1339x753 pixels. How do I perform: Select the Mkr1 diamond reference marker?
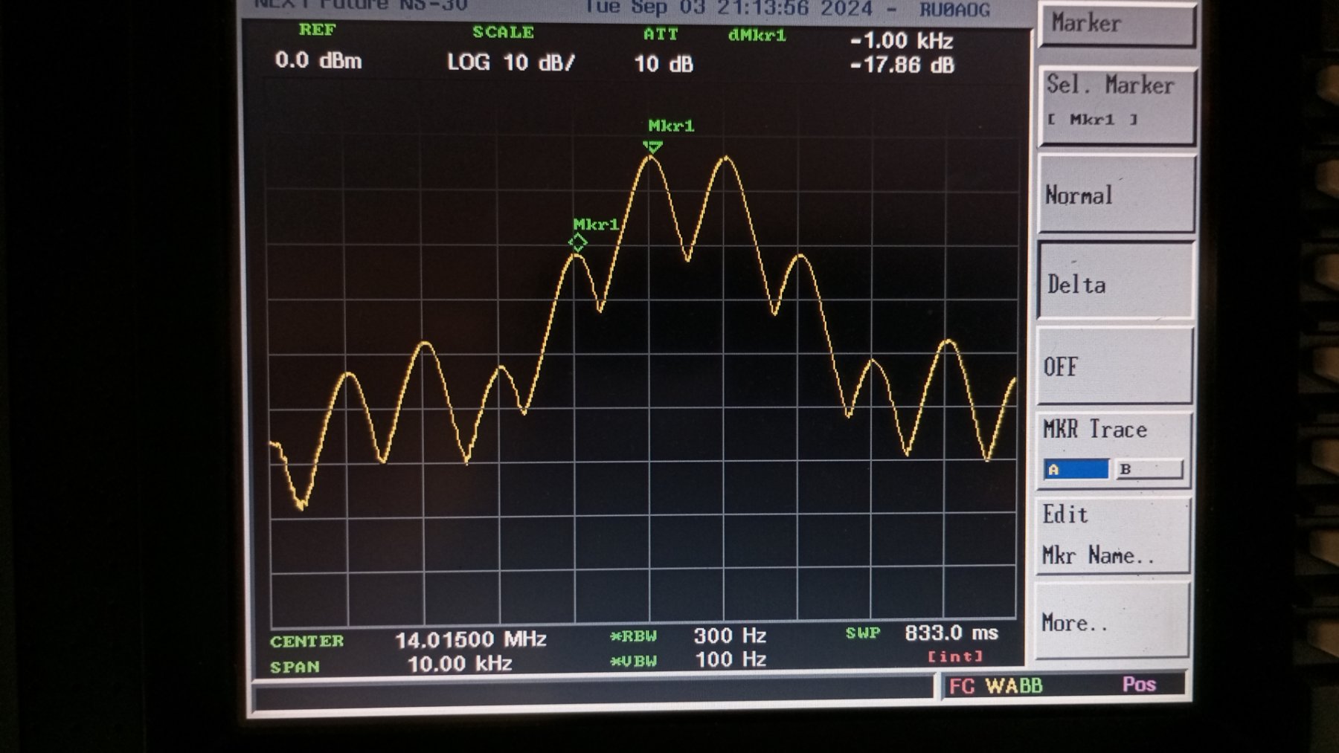pyautogui.click(x=578, y=243)
